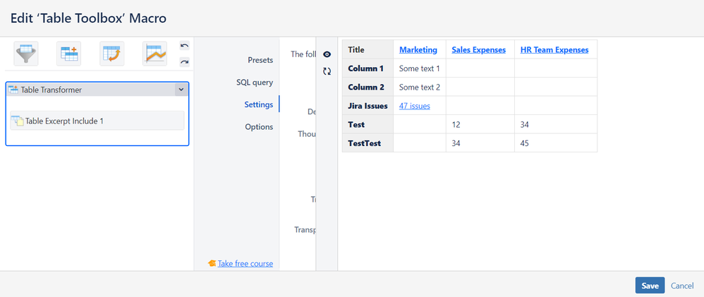Click the Some text 2 cell
This screenshot has width=704, height=297.
[420, 87]
